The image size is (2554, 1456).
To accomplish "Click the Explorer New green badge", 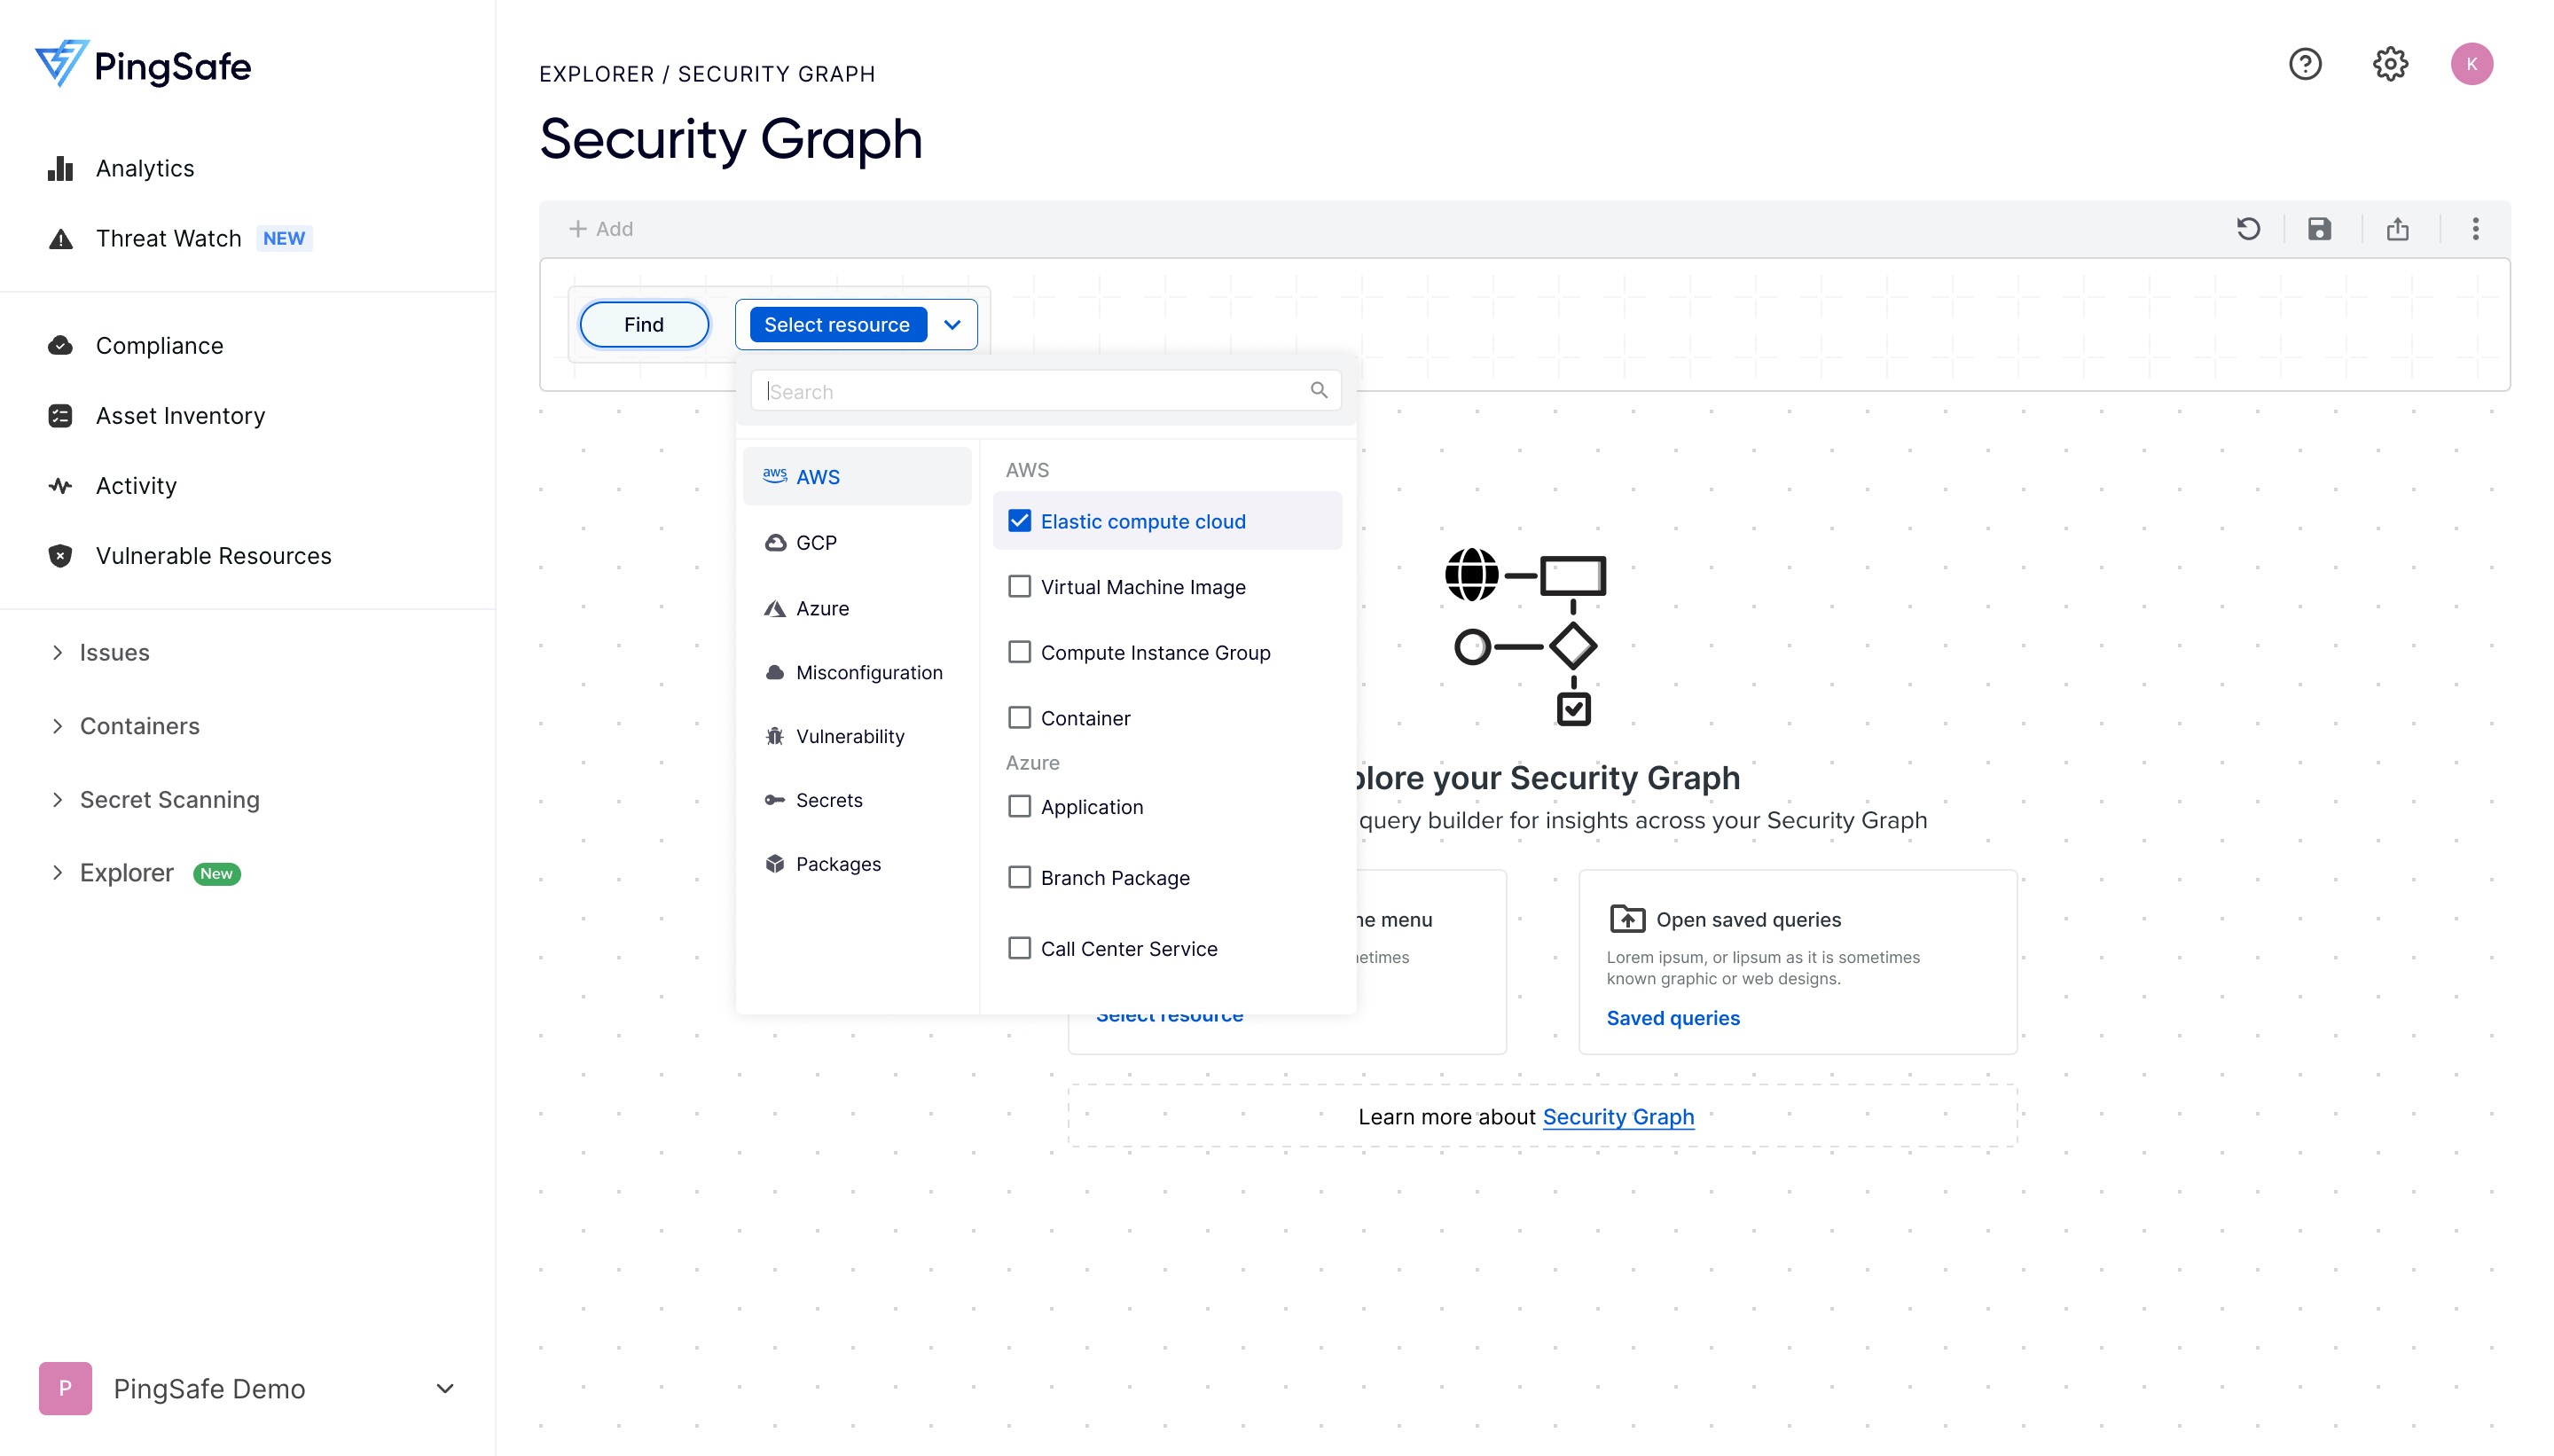I will point(216,873).
